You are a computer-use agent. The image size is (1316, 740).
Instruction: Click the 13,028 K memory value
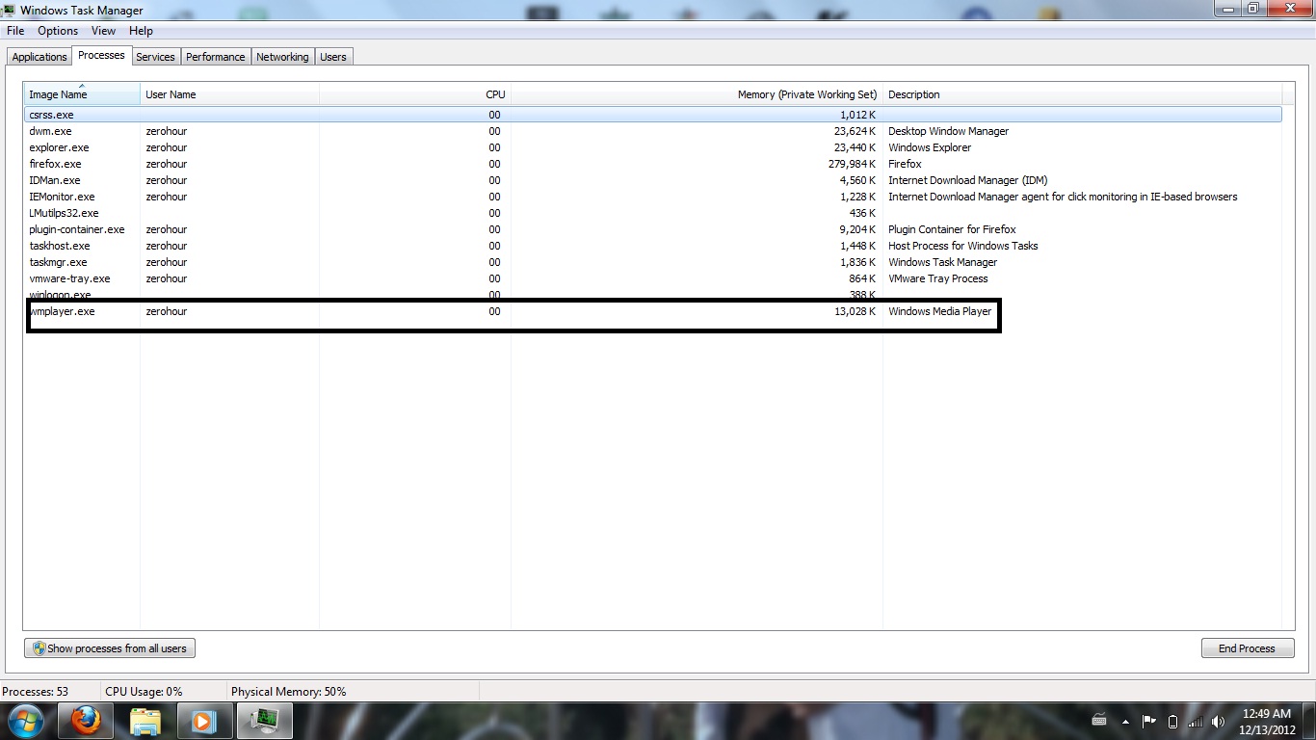[855, 311]
